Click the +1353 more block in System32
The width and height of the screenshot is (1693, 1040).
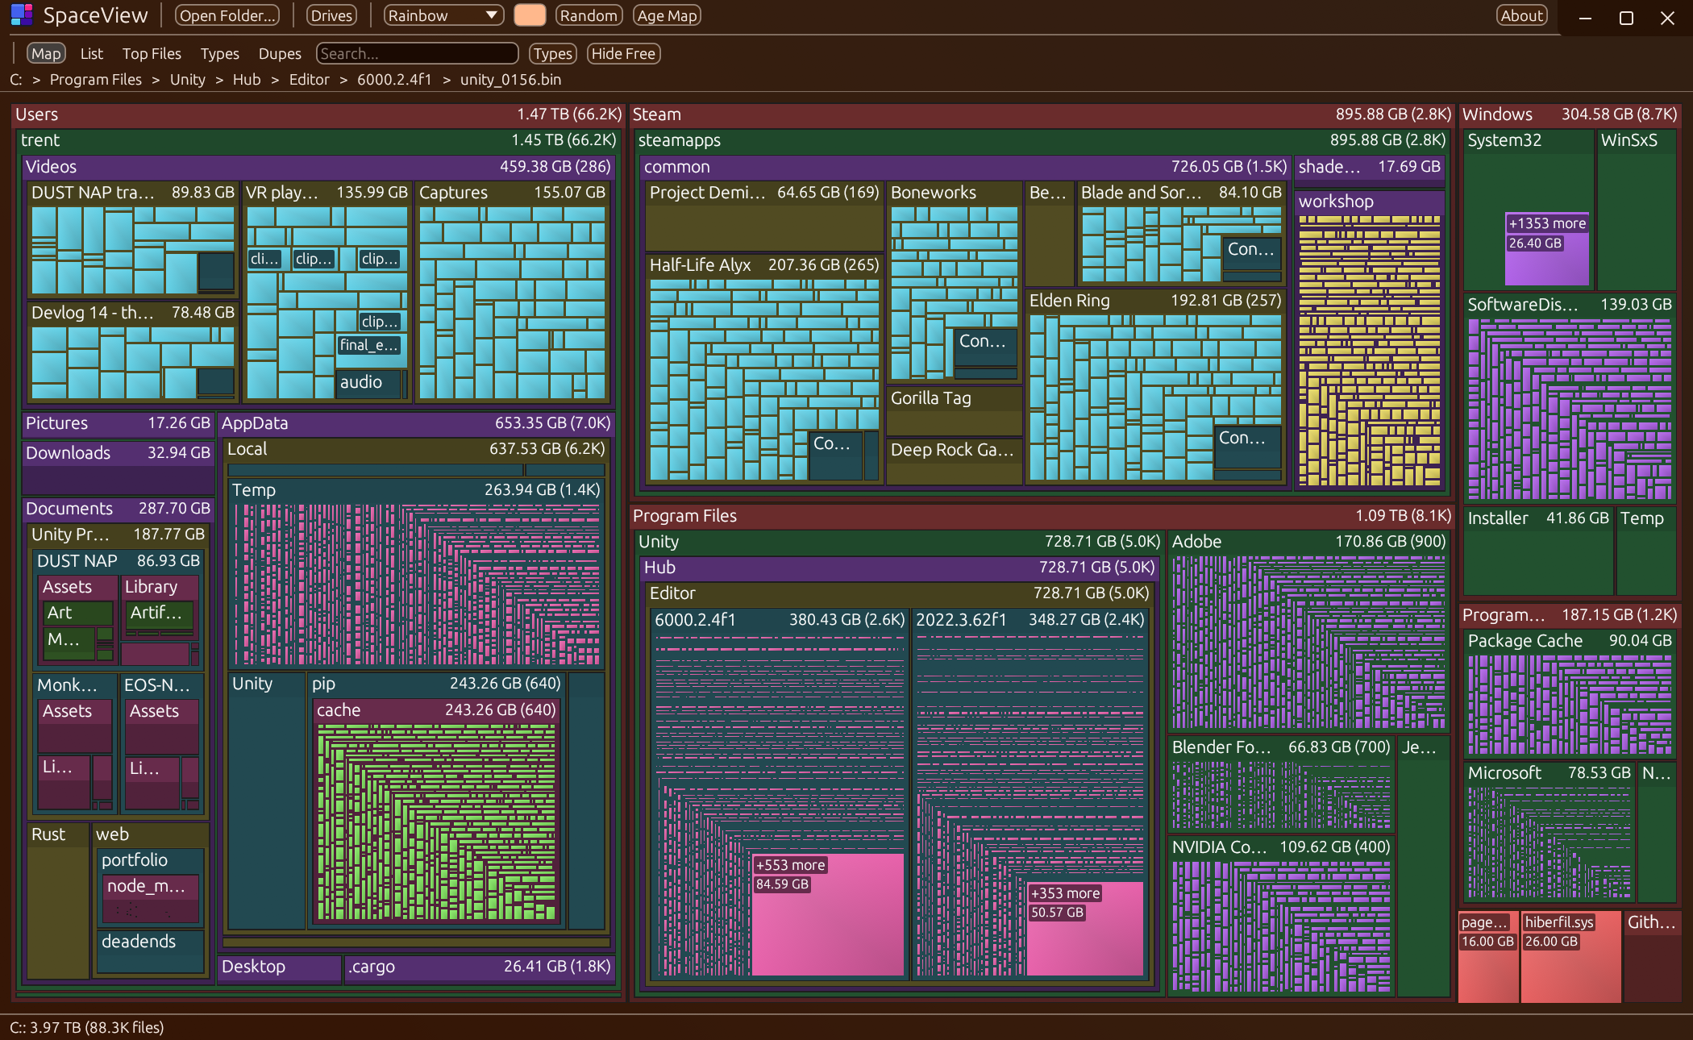coord(1547,248)
